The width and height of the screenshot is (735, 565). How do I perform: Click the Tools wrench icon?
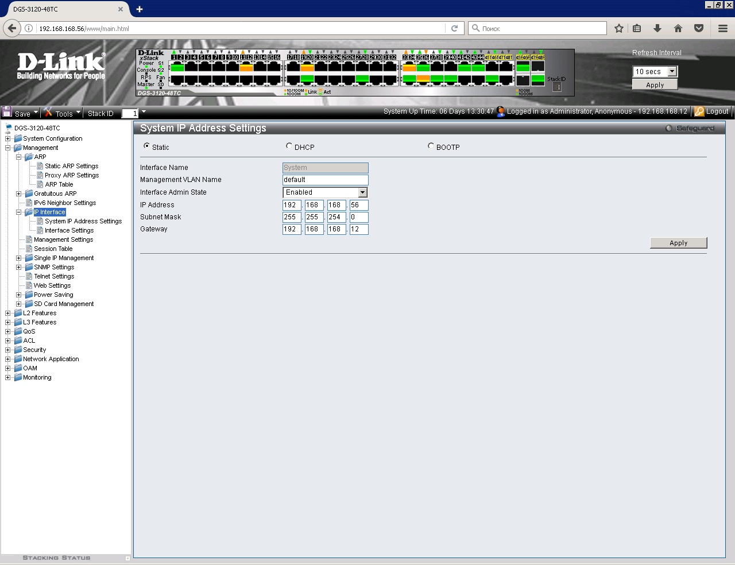[x=48, y=112]
